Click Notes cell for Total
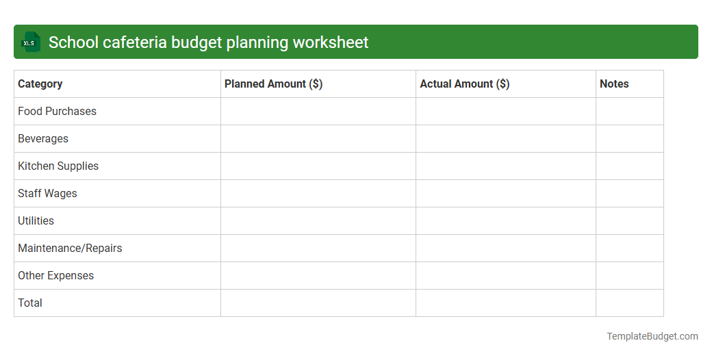The image size is (712, 356). tap(630, 303)
